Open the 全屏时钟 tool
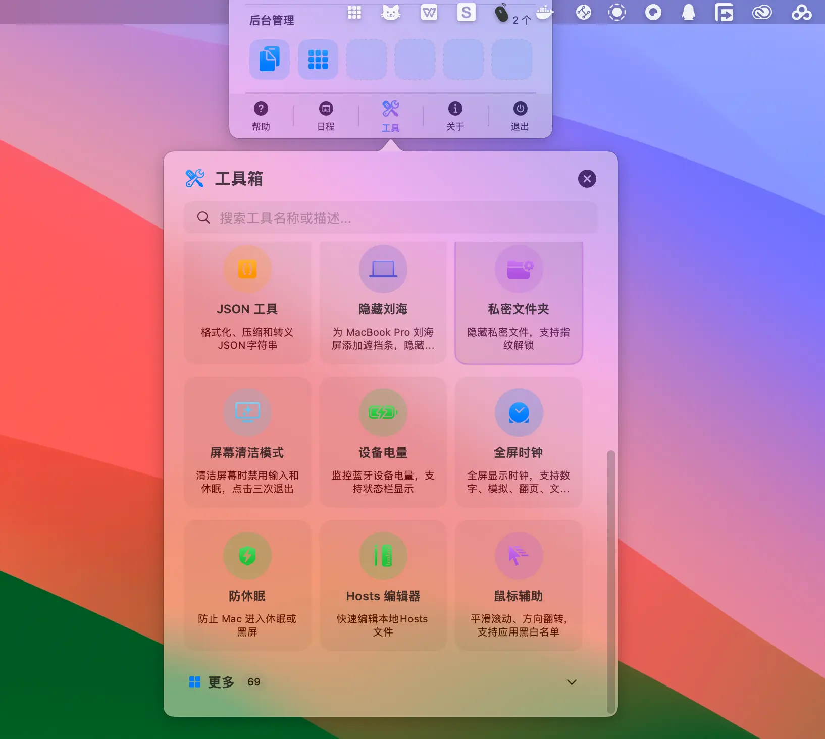Image resolution: width=825 pixels, height=739 pixels. (x=519, y=442)
